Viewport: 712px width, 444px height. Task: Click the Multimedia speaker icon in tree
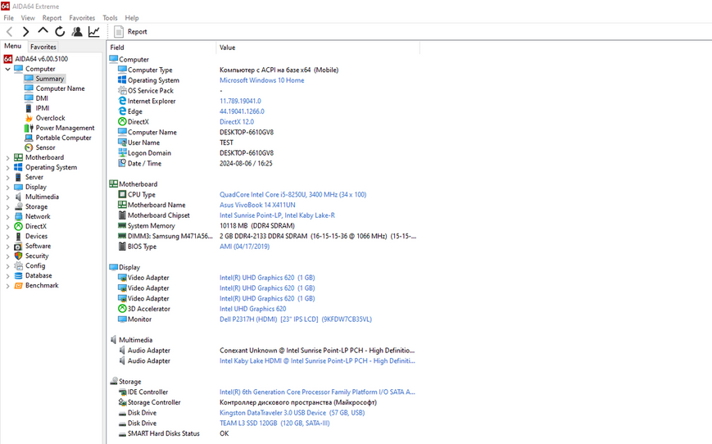18,197
